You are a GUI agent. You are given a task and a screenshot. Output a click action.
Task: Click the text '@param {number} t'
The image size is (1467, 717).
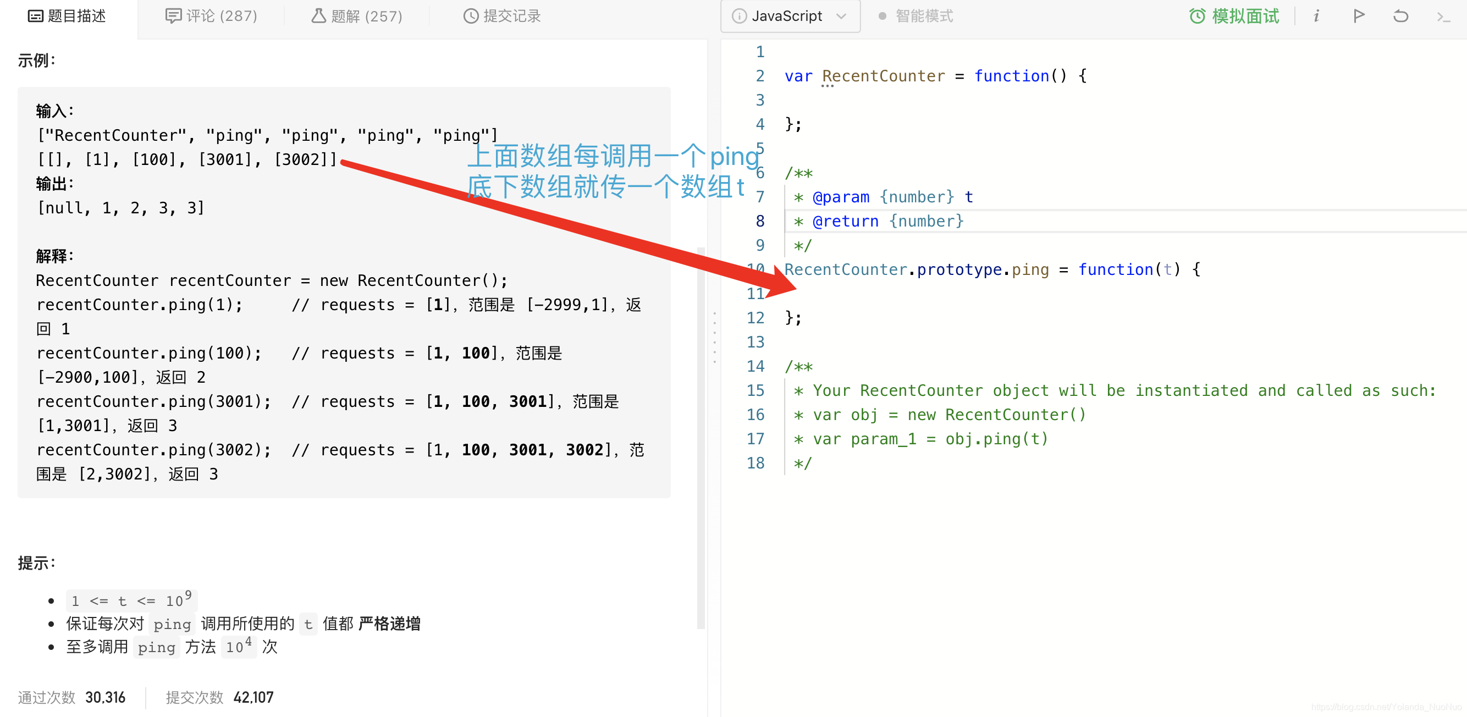tap(892, 197)
